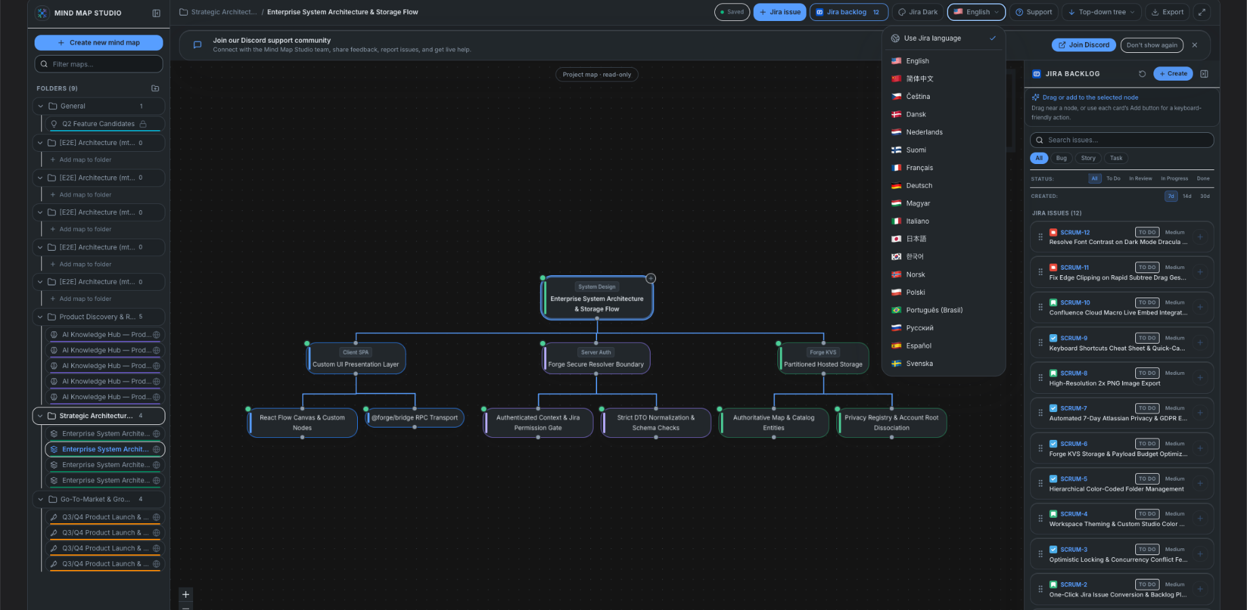Toggle the Jira backlog 12 button
Viewport: 1247px width, 610px height.
(849, 12)
